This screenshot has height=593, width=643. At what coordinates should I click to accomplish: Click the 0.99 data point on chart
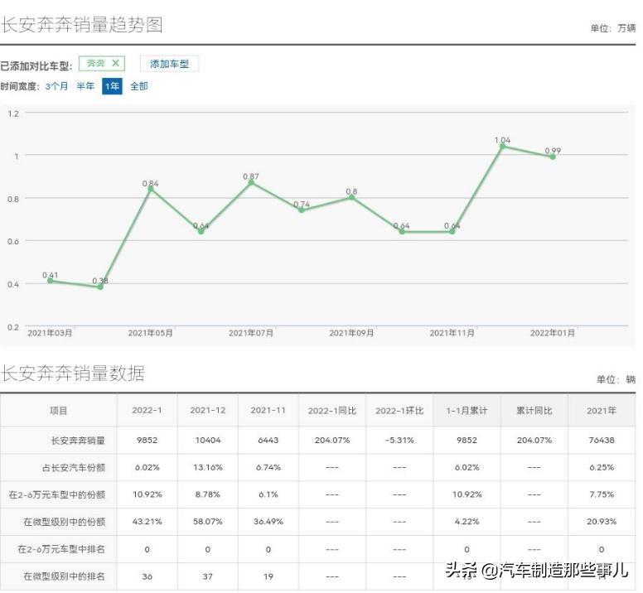coord(553,157)
